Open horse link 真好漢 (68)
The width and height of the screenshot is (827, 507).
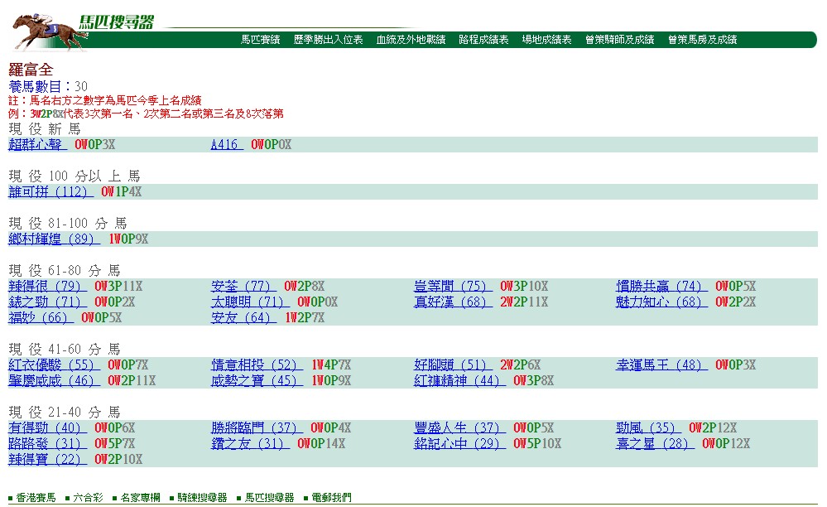tap(453, 302)
